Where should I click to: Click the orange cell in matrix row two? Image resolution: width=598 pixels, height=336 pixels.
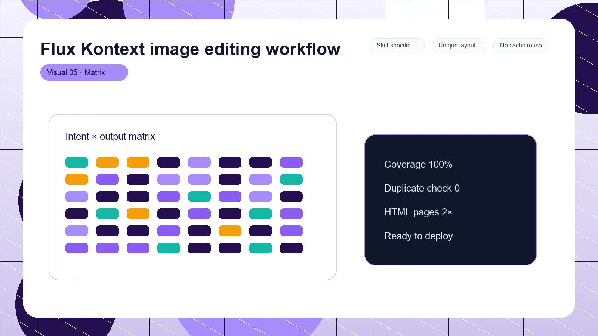click(77, 180)
